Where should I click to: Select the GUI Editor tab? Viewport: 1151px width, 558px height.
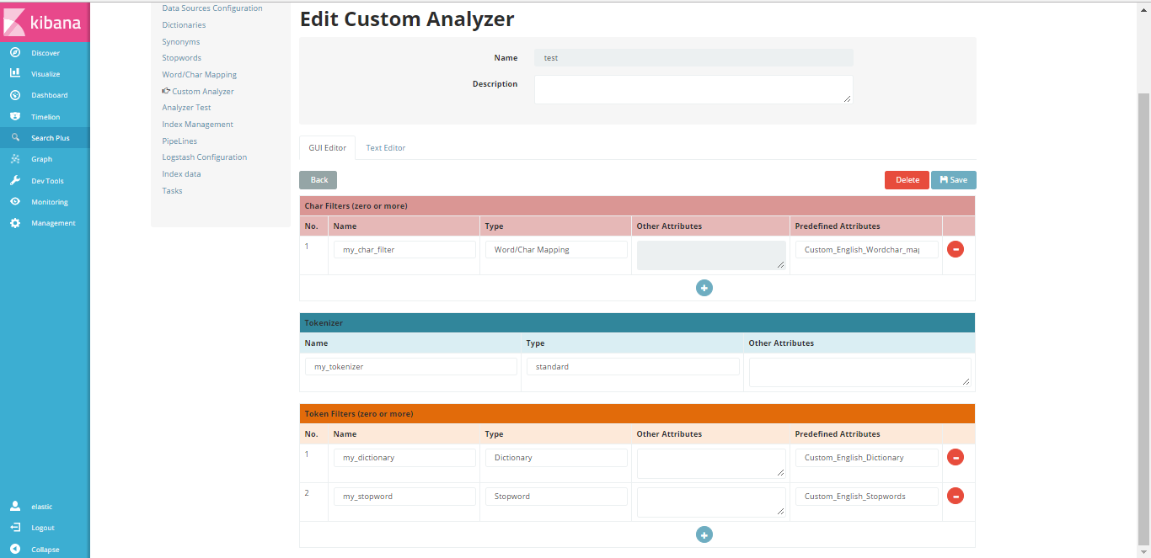[327, 146]
